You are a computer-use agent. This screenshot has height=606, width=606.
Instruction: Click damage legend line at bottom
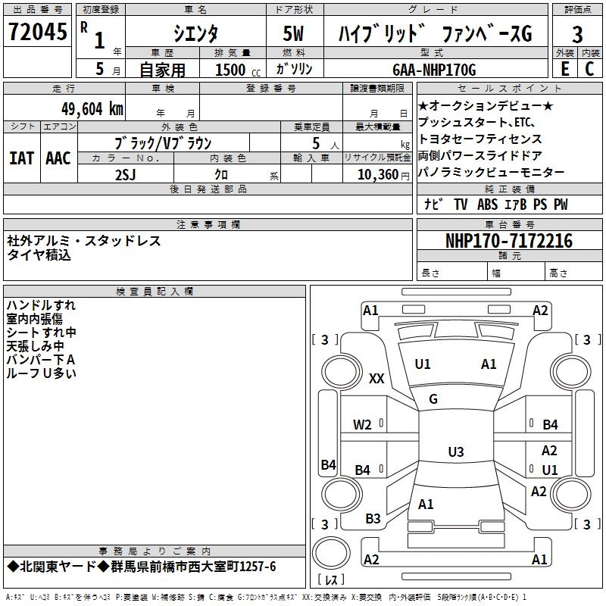(x=266, y=598)
